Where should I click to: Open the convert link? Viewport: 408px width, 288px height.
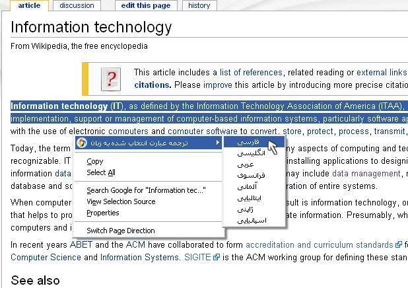click(x=263, y=131)
